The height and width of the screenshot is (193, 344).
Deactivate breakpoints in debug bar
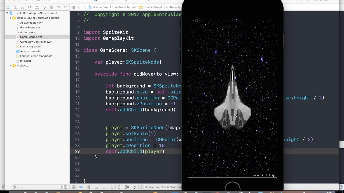[x=81, y=187]
